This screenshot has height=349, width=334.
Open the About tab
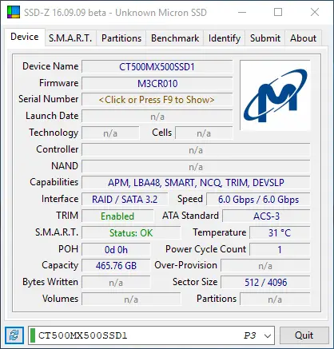[304, 38]
